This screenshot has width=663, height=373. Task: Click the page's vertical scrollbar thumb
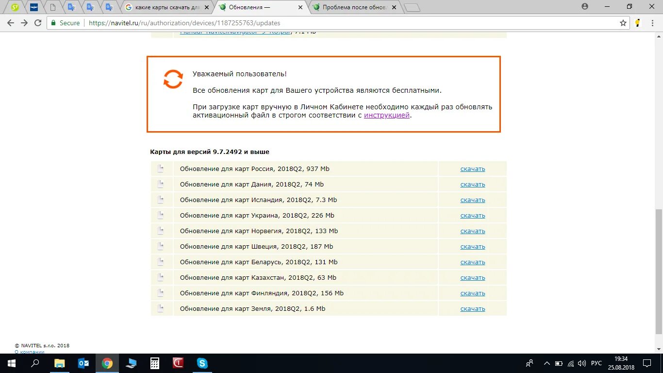659,272
